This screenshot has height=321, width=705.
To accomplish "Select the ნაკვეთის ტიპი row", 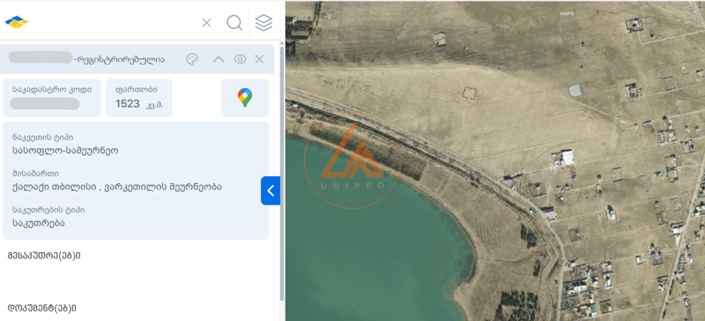I will click(x=135, y=144).
